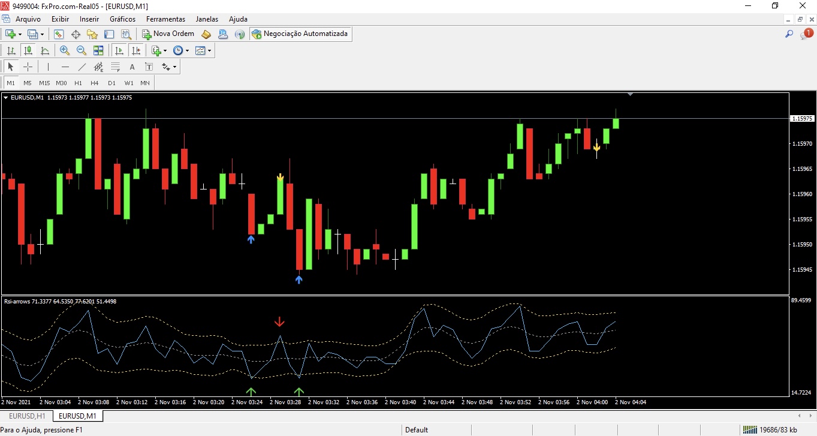Open the Inserir menu
817x436 pixels.
89,19
